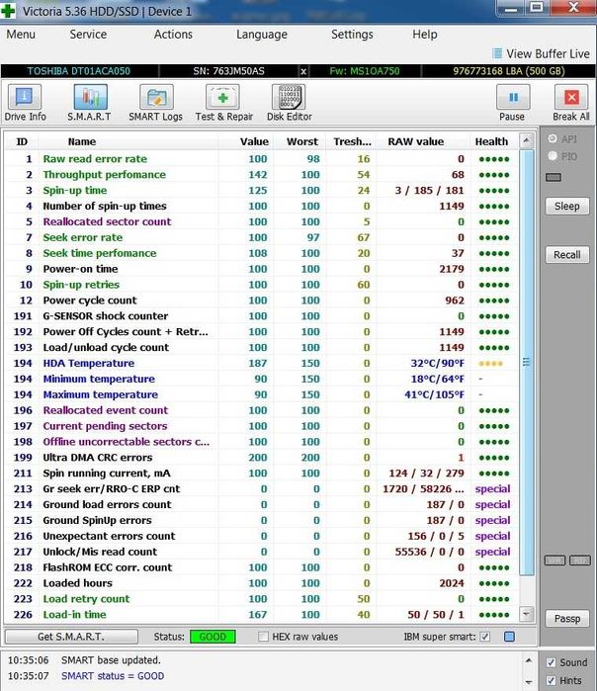Open the Menu menu
This screenshot has height=691, width=597.
click(x=21, y=35)
